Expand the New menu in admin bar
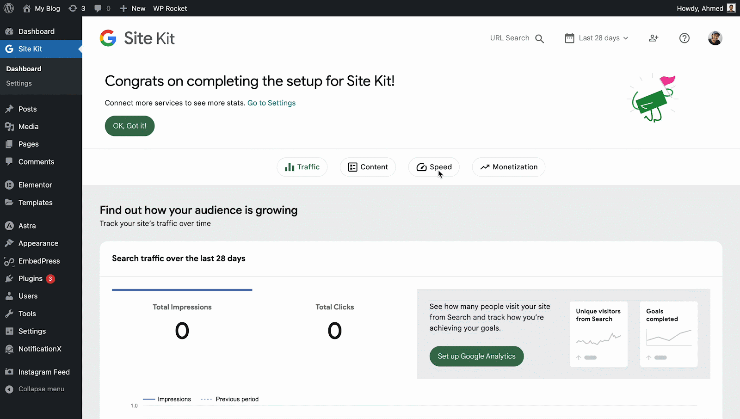The width and height of the screenshot is (740, 419). 133,8
